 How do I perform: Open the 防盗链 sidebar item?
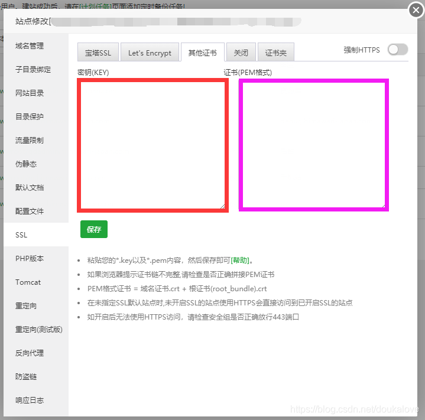coord(26,377)
